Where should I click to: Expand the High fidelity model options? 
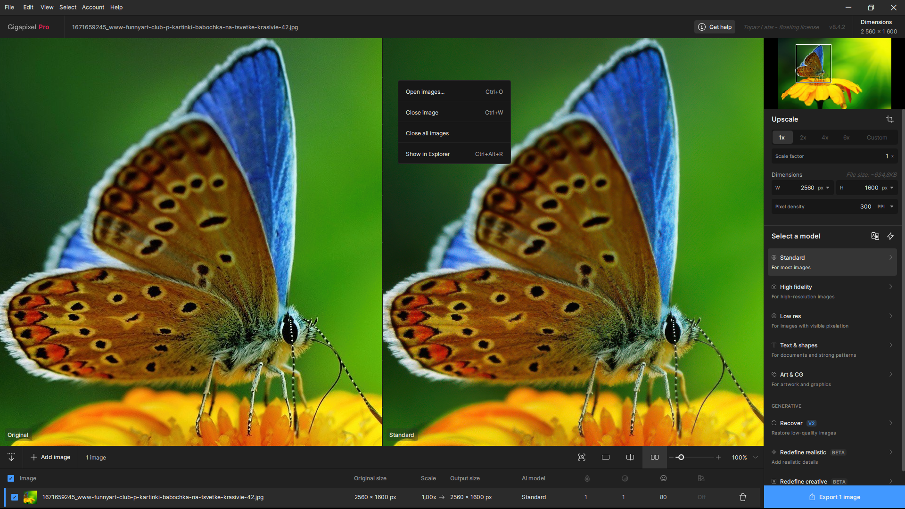[890, 287]
